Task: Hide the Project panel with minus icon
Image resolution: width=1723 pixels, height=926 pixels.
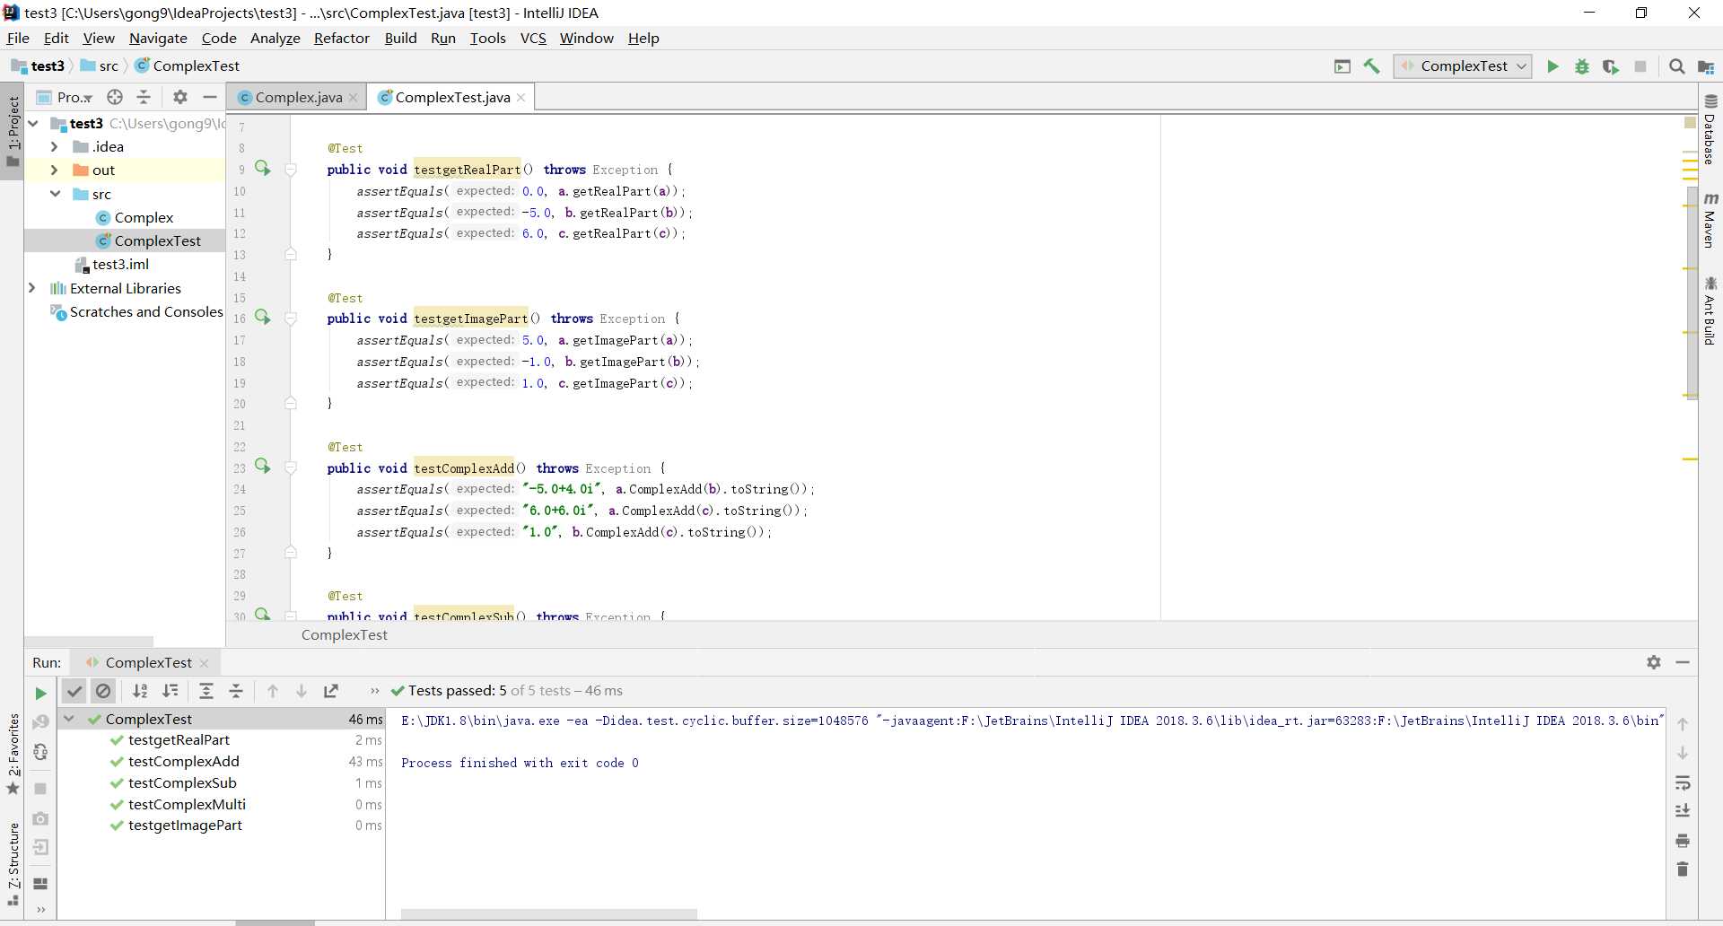Action: pos(210,97)
